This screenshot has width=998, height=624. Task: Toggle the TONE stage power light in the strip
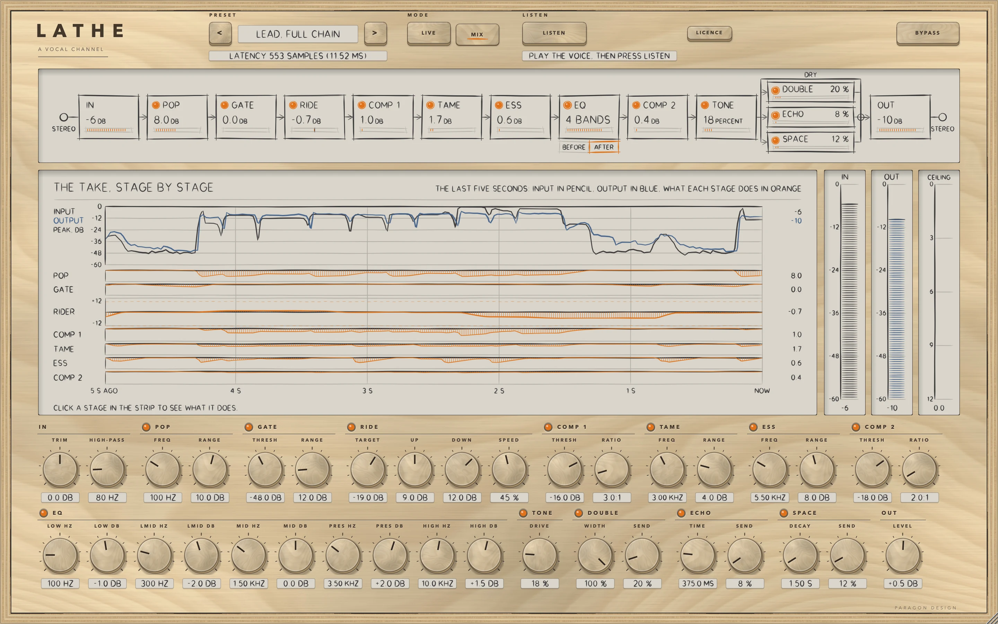(705, 105)
